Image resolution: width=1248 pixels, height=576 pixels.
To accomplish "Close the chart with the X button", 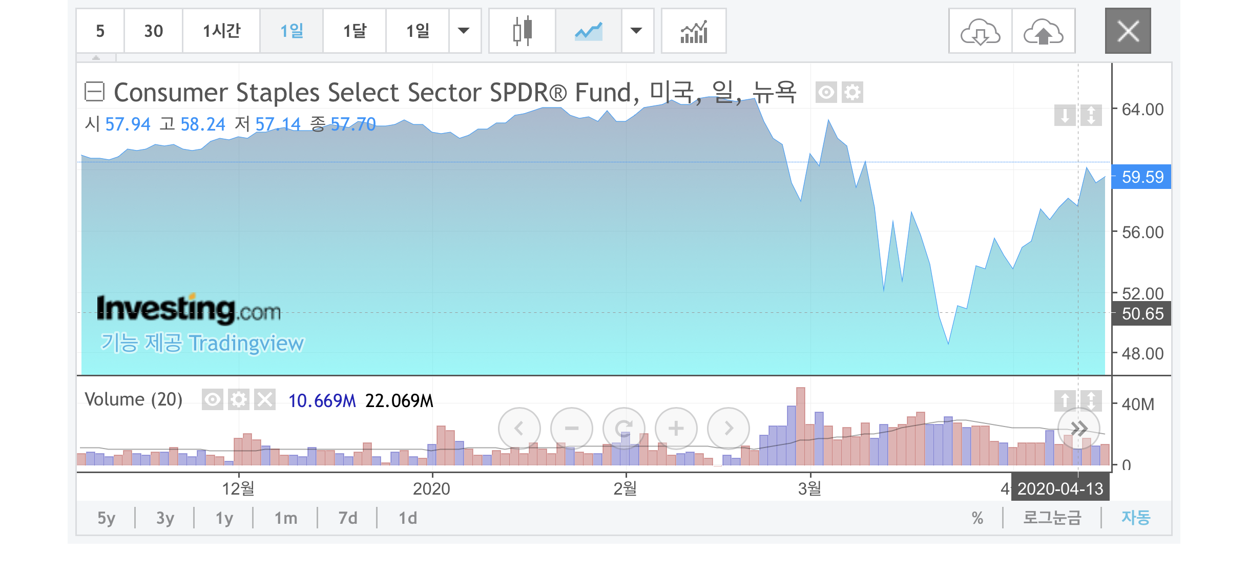I will pos(1128,31).
